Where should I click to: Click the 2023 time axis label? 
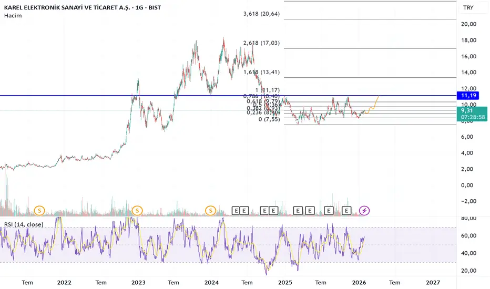point(138,283)
